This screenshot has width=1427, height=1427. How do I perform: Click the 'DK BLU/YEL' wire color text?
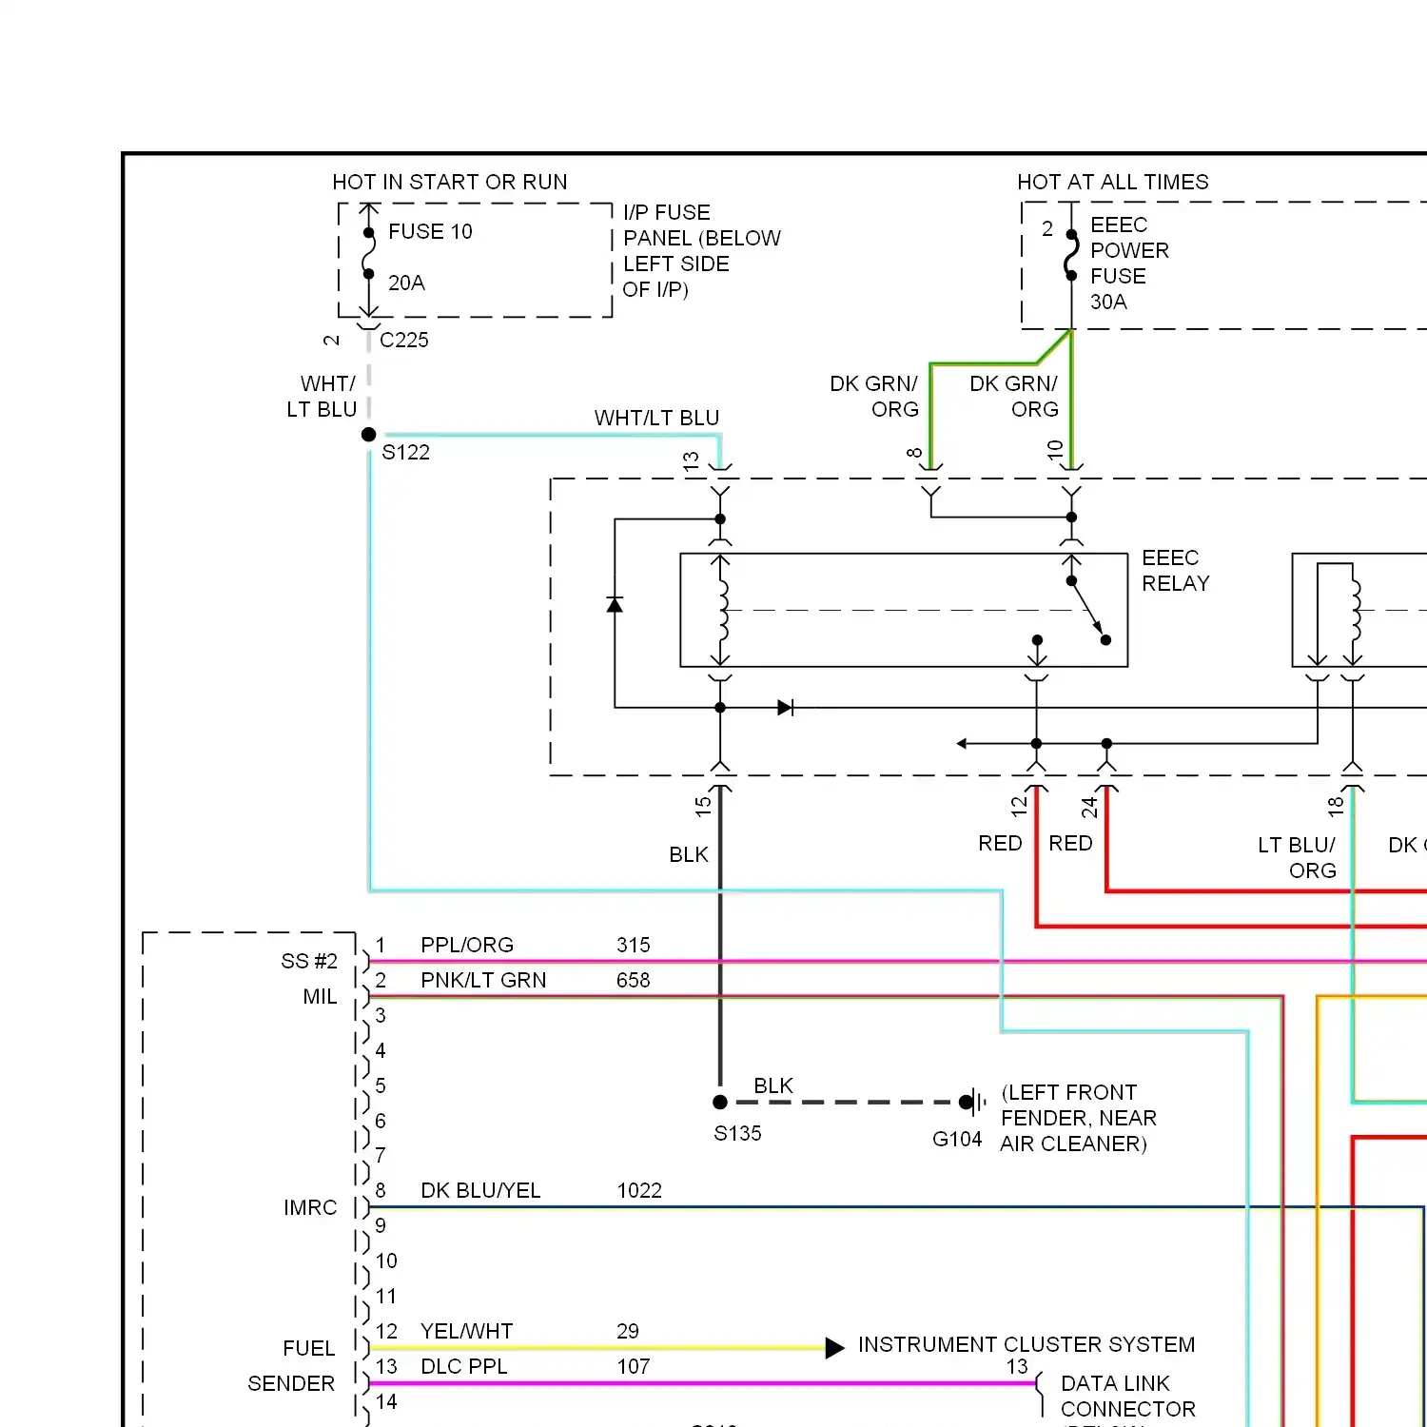(480, 1190)
